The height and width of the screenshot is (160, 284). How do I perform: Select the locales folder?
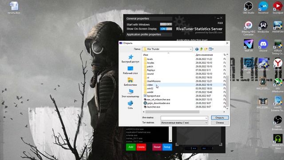coord(150,63)
